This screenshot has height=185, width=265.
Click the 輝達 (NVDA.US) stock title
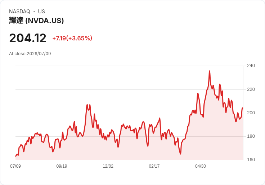point(36,21)
